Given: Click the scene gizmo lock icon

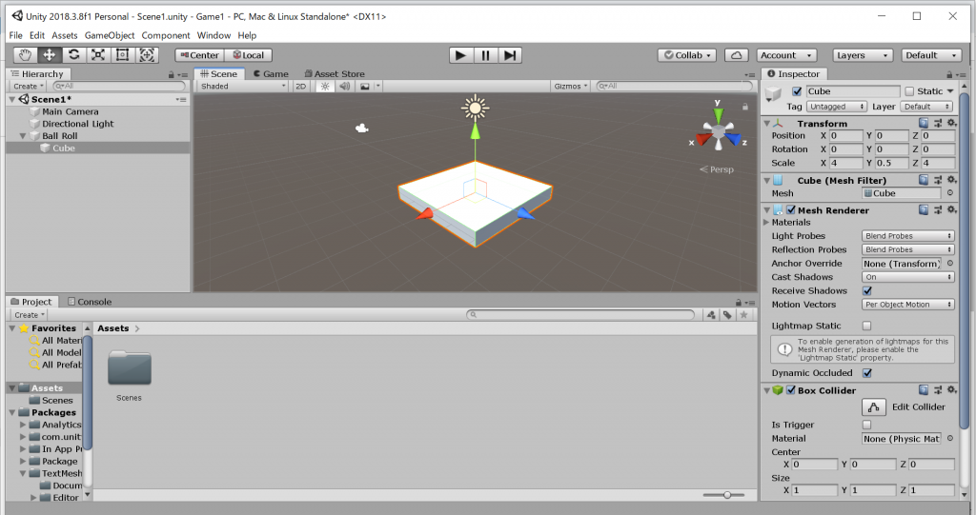Looking at the screenshot, I should (x=744, y=107).
